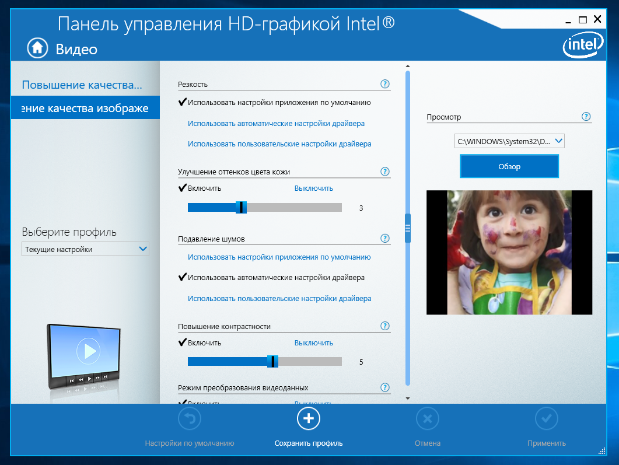619x465 pixels.
Task: Click the Отмена label
Action: (428, 443)
